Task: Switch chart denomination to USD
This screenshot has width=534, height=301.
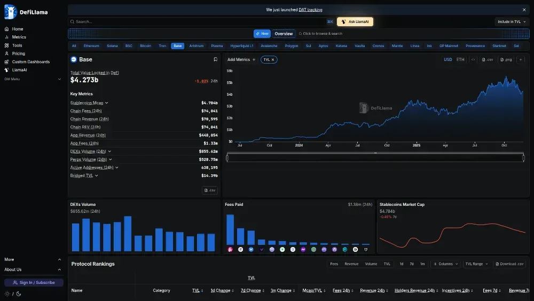Action: pyautogui.click(x=448, y=60)
